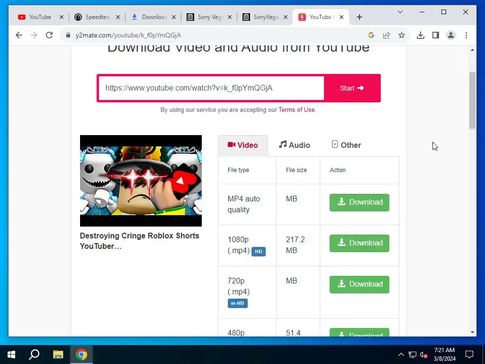Open the Windows Start menu
485x364 pixels.
[x=11, y=355]
